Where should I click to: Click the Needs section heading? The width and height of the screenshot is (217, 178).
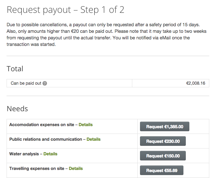click(17, 109)
